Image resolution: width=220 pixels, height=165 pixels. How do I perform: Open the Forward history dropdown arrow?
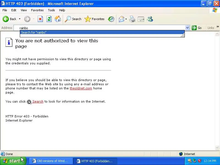coord(34,19)
